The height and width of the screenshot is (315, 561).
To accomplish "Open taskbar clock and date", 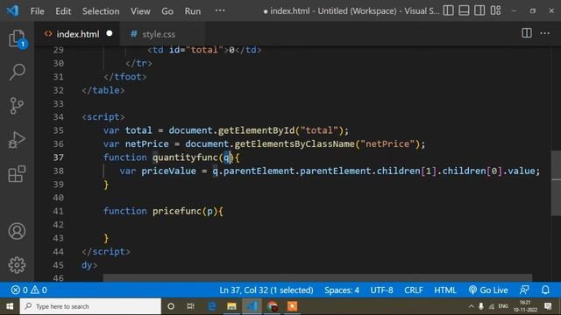I will (x=525, y=306).
